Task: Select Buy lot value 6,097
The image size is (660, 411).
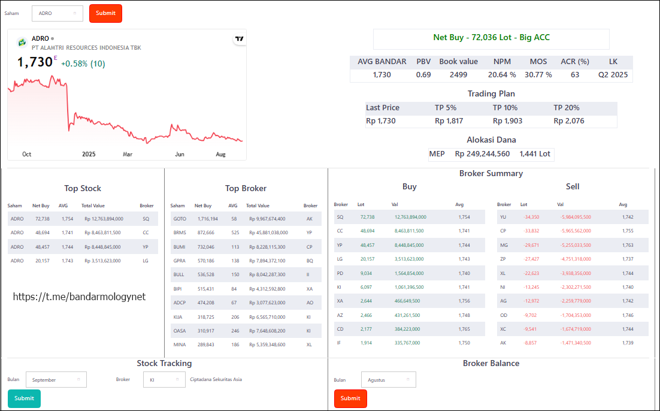Action: (367, 287)
